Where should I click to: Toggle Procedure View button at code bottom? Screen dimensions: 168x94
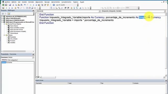coord(37,77)
